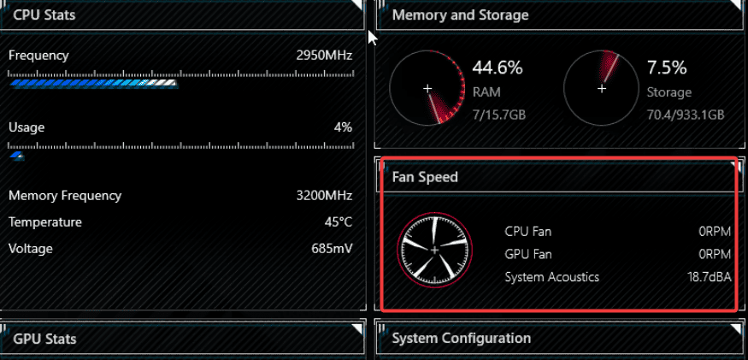
Task: Click the CPU Fan RPM reading
Action: point(715,231)
